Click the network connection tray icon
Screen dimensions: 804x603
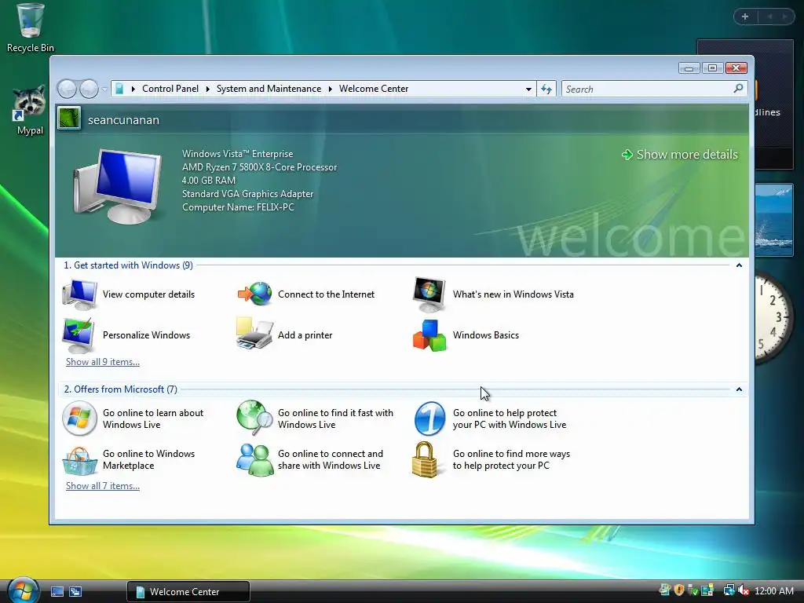click(x=729, y=590)
